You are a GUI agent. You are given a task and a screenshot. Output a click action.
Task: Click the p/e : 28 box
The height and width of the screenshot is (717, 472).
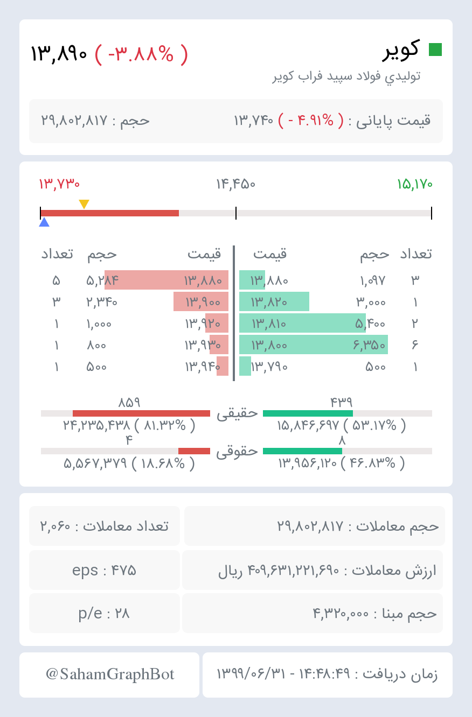coord(105,613)
